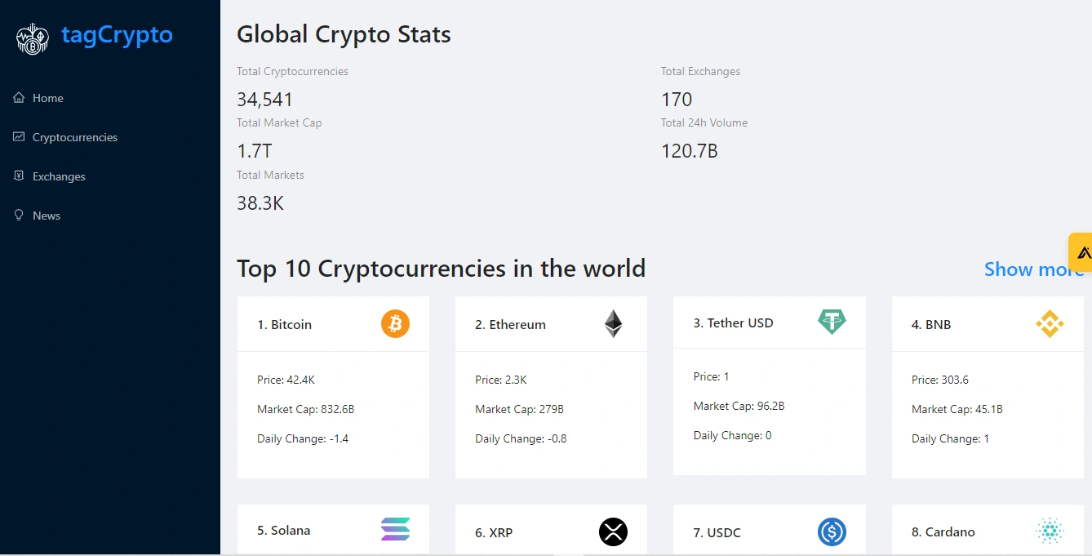This screenshot has height=556, width=1092.
Task: Click the tagCrypto brand title link
Action: [117, 35]
